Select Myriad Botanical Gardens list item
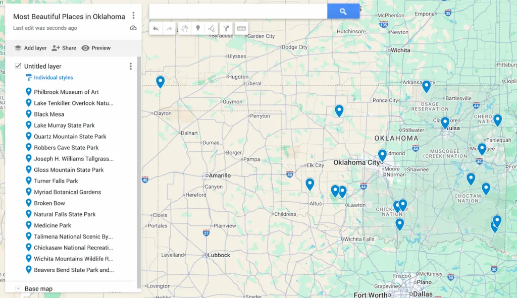 tap(68, 192)
